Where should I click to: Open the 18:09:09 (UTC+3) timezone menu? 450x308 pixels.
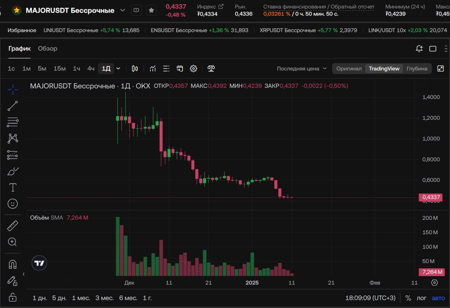[370, 298]
